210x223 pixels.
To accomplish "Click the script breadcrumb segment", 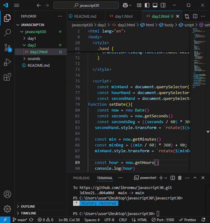I will click(189, 25).
